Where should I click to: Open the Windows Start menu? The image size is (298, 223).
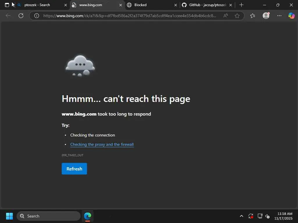(9, 216)
